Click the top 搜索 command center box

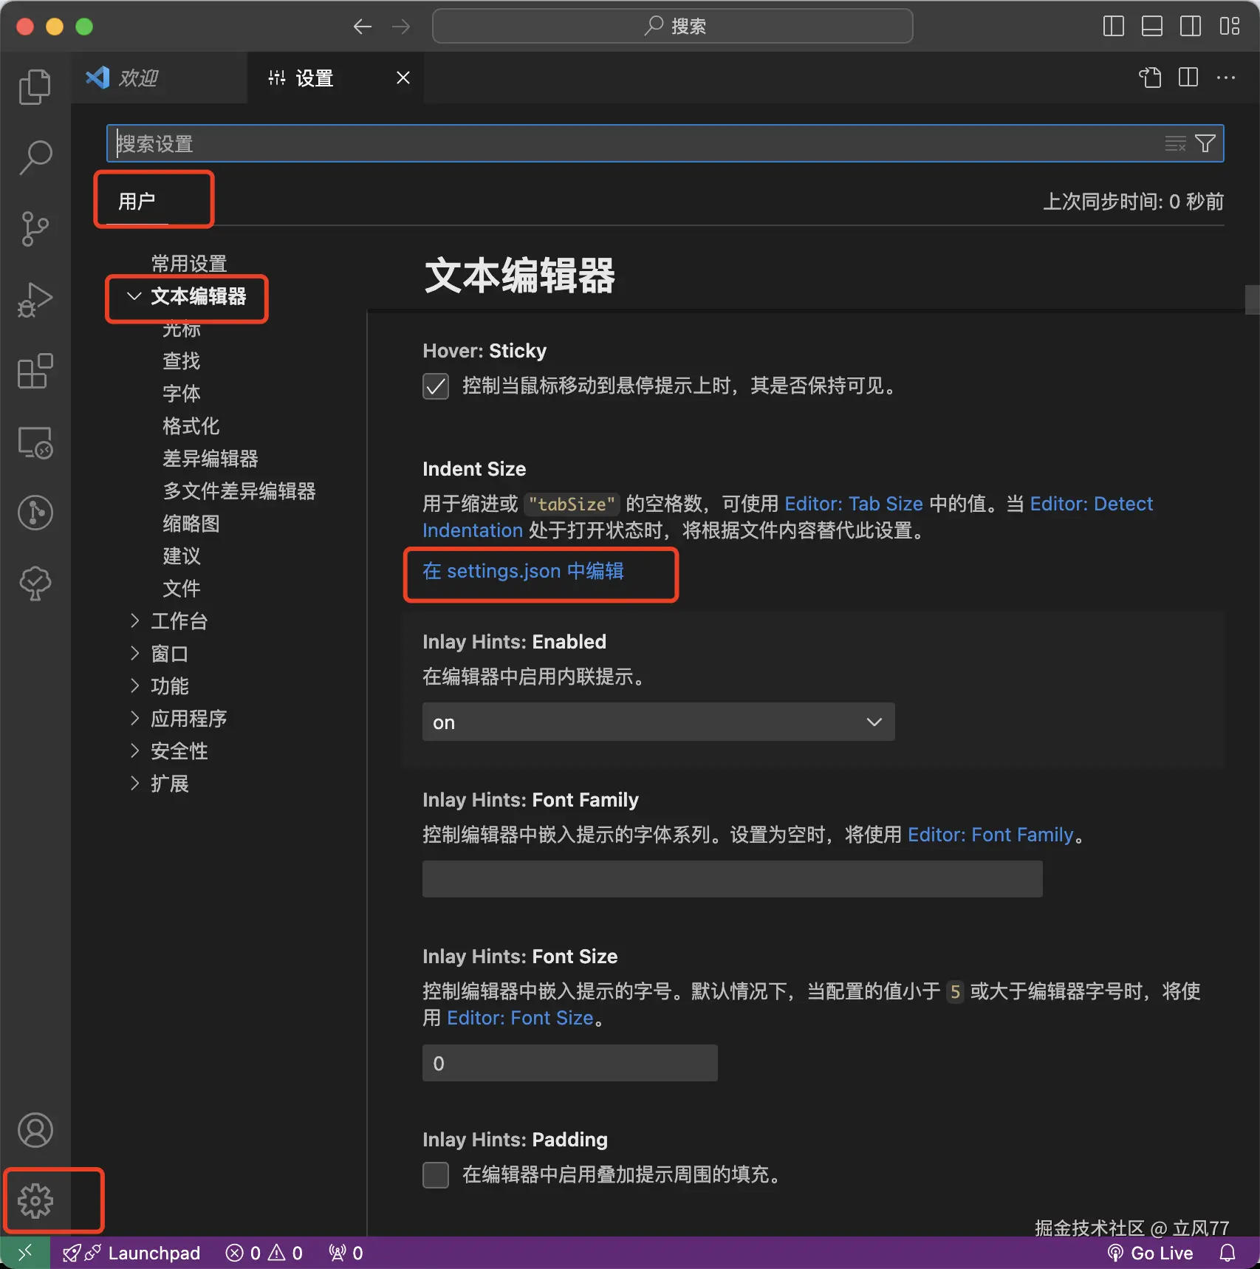[x=672, y=27]
